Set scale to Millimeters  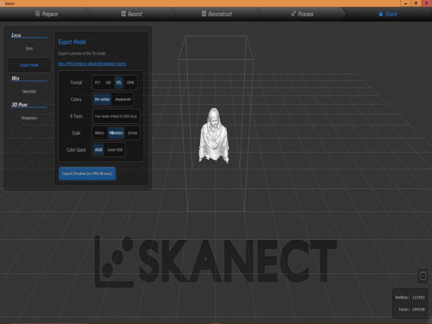[116, 133]
